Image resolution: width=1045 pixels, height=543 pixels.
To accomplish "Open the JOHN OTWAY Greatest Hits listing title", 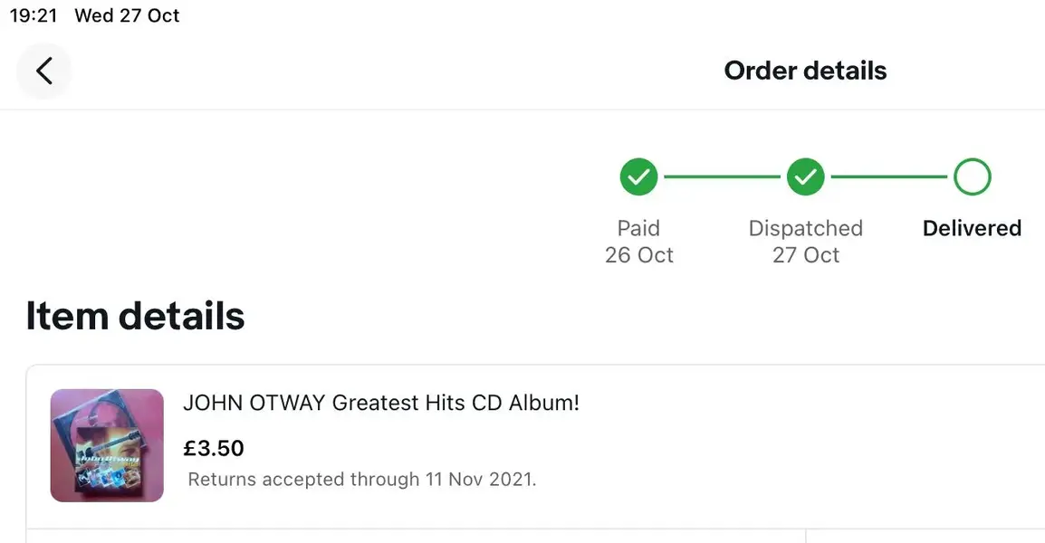I will (x=381, y=403).
